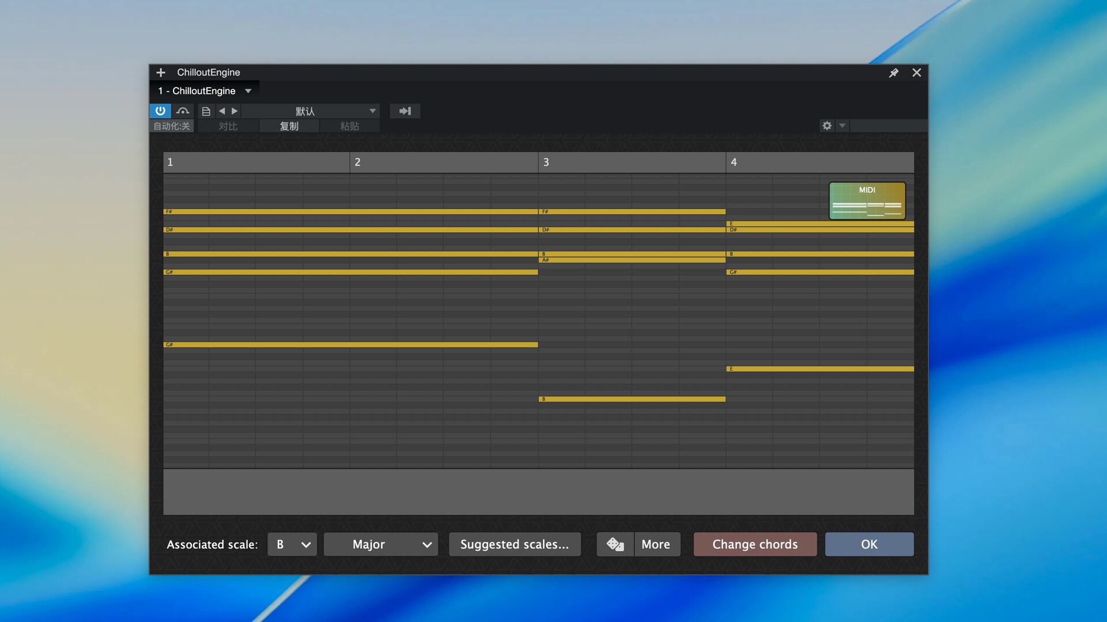Click the 对比 compare button
The height and width of the screenshot is (622, 1107).
(228, 126)
